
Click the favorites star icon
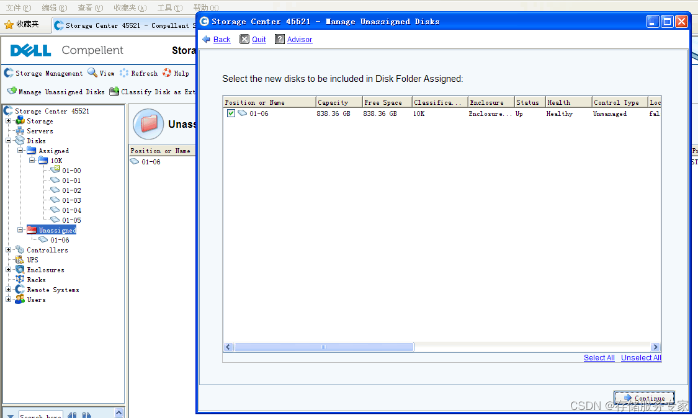pos(9,24)
